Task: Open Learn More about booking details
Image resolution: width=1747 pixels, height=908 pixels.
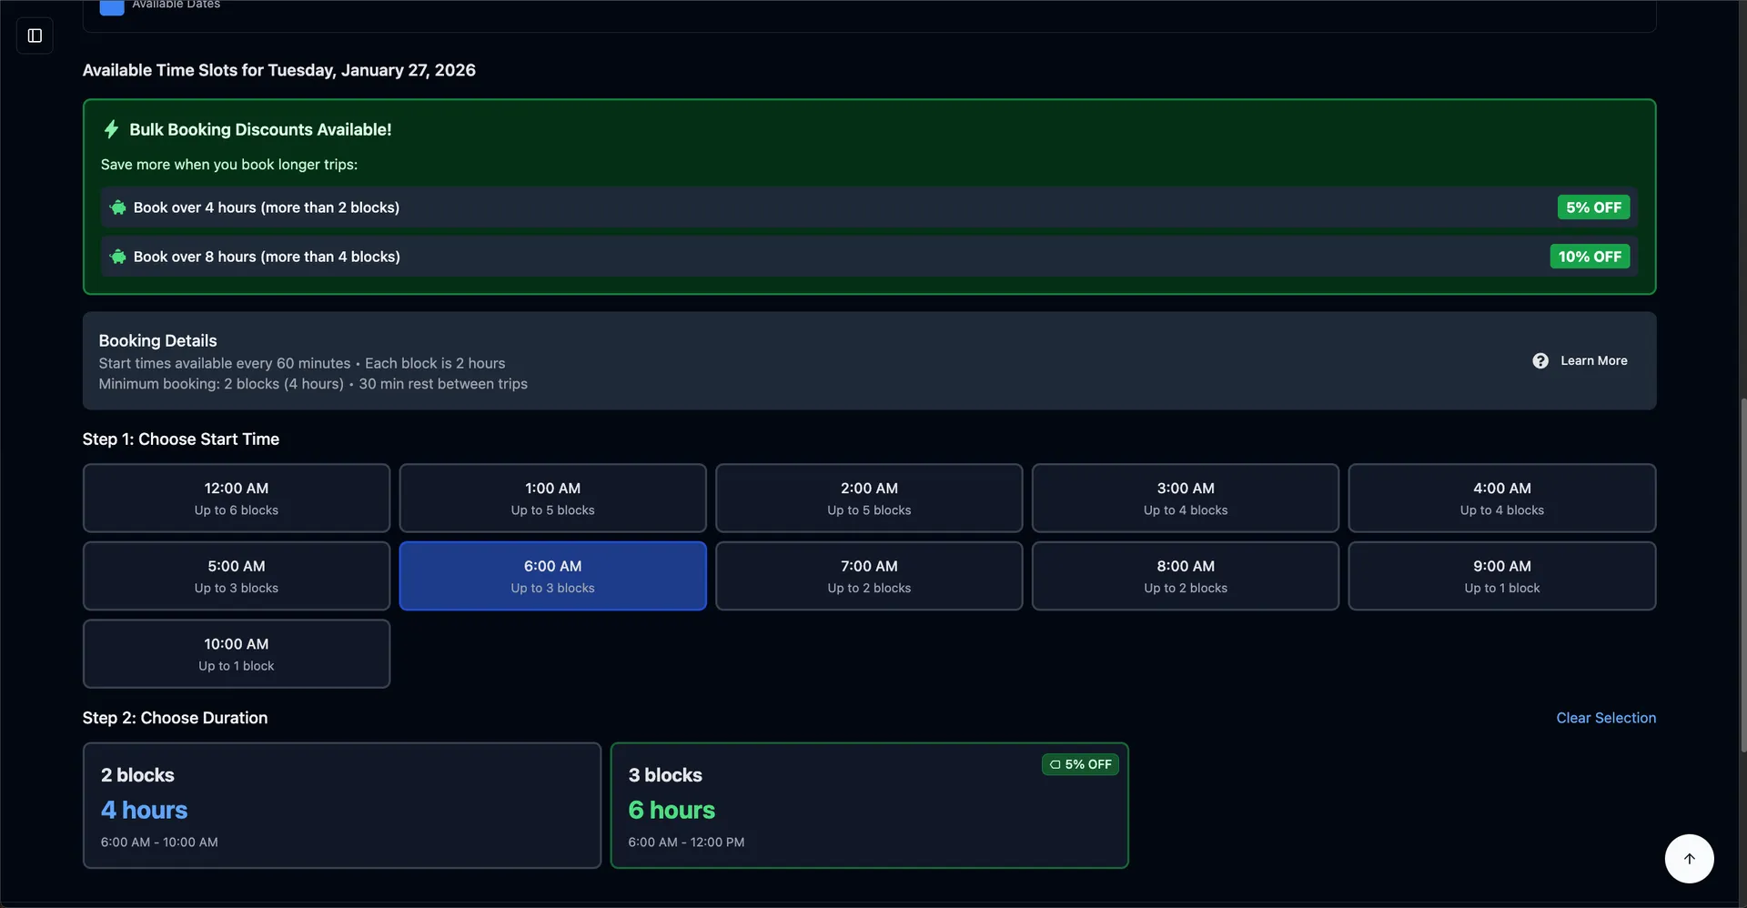Action: point(1592,360)
